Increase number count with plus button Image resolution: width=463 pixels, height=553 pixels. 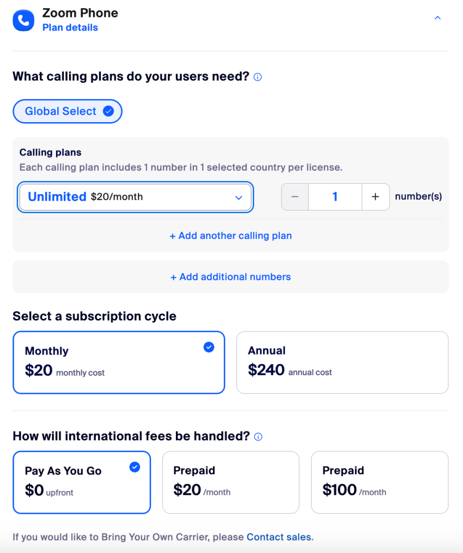click(x=375, y=197)
